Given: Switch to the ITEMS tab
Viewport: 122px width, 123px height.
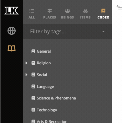Looking at the screenshot, I should click(x=85, y=14).
